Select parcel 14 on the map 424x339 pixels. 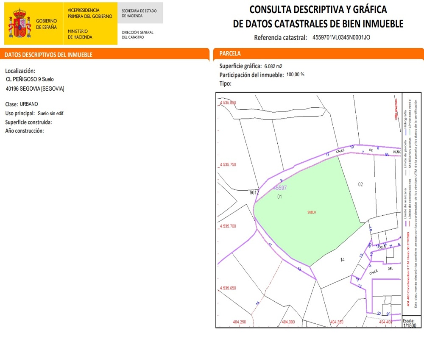click(343, 259)
